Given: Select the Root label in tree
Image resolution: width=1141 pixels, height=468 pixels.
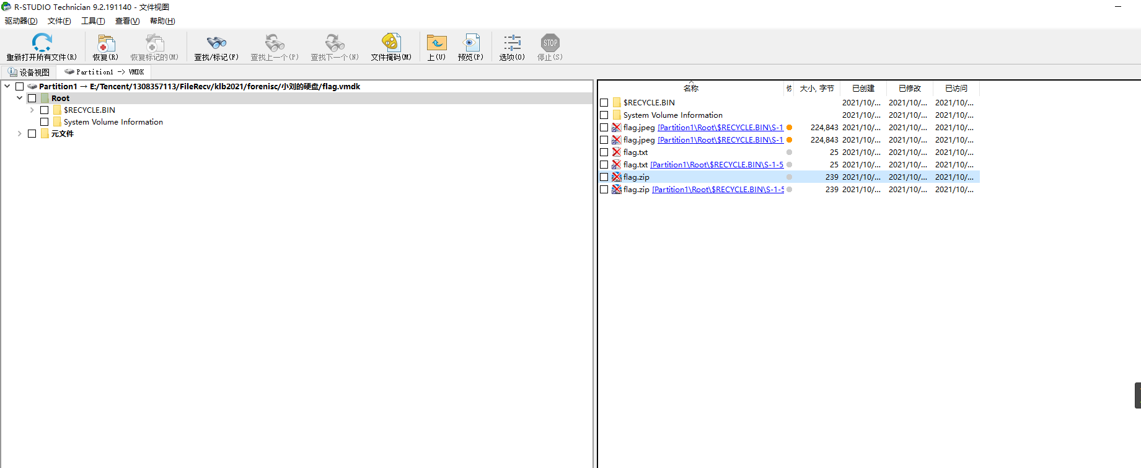Looking at the screenshot, I should pos(61,99).
